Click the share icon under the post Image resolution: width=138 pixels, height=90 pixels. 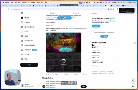[86, 74]
